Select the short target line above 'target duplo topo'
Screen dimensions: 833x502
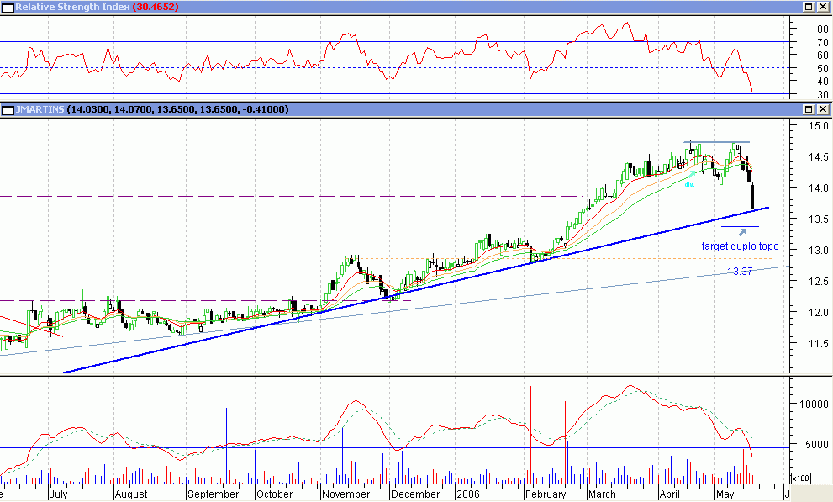click(x=740, y=227)
